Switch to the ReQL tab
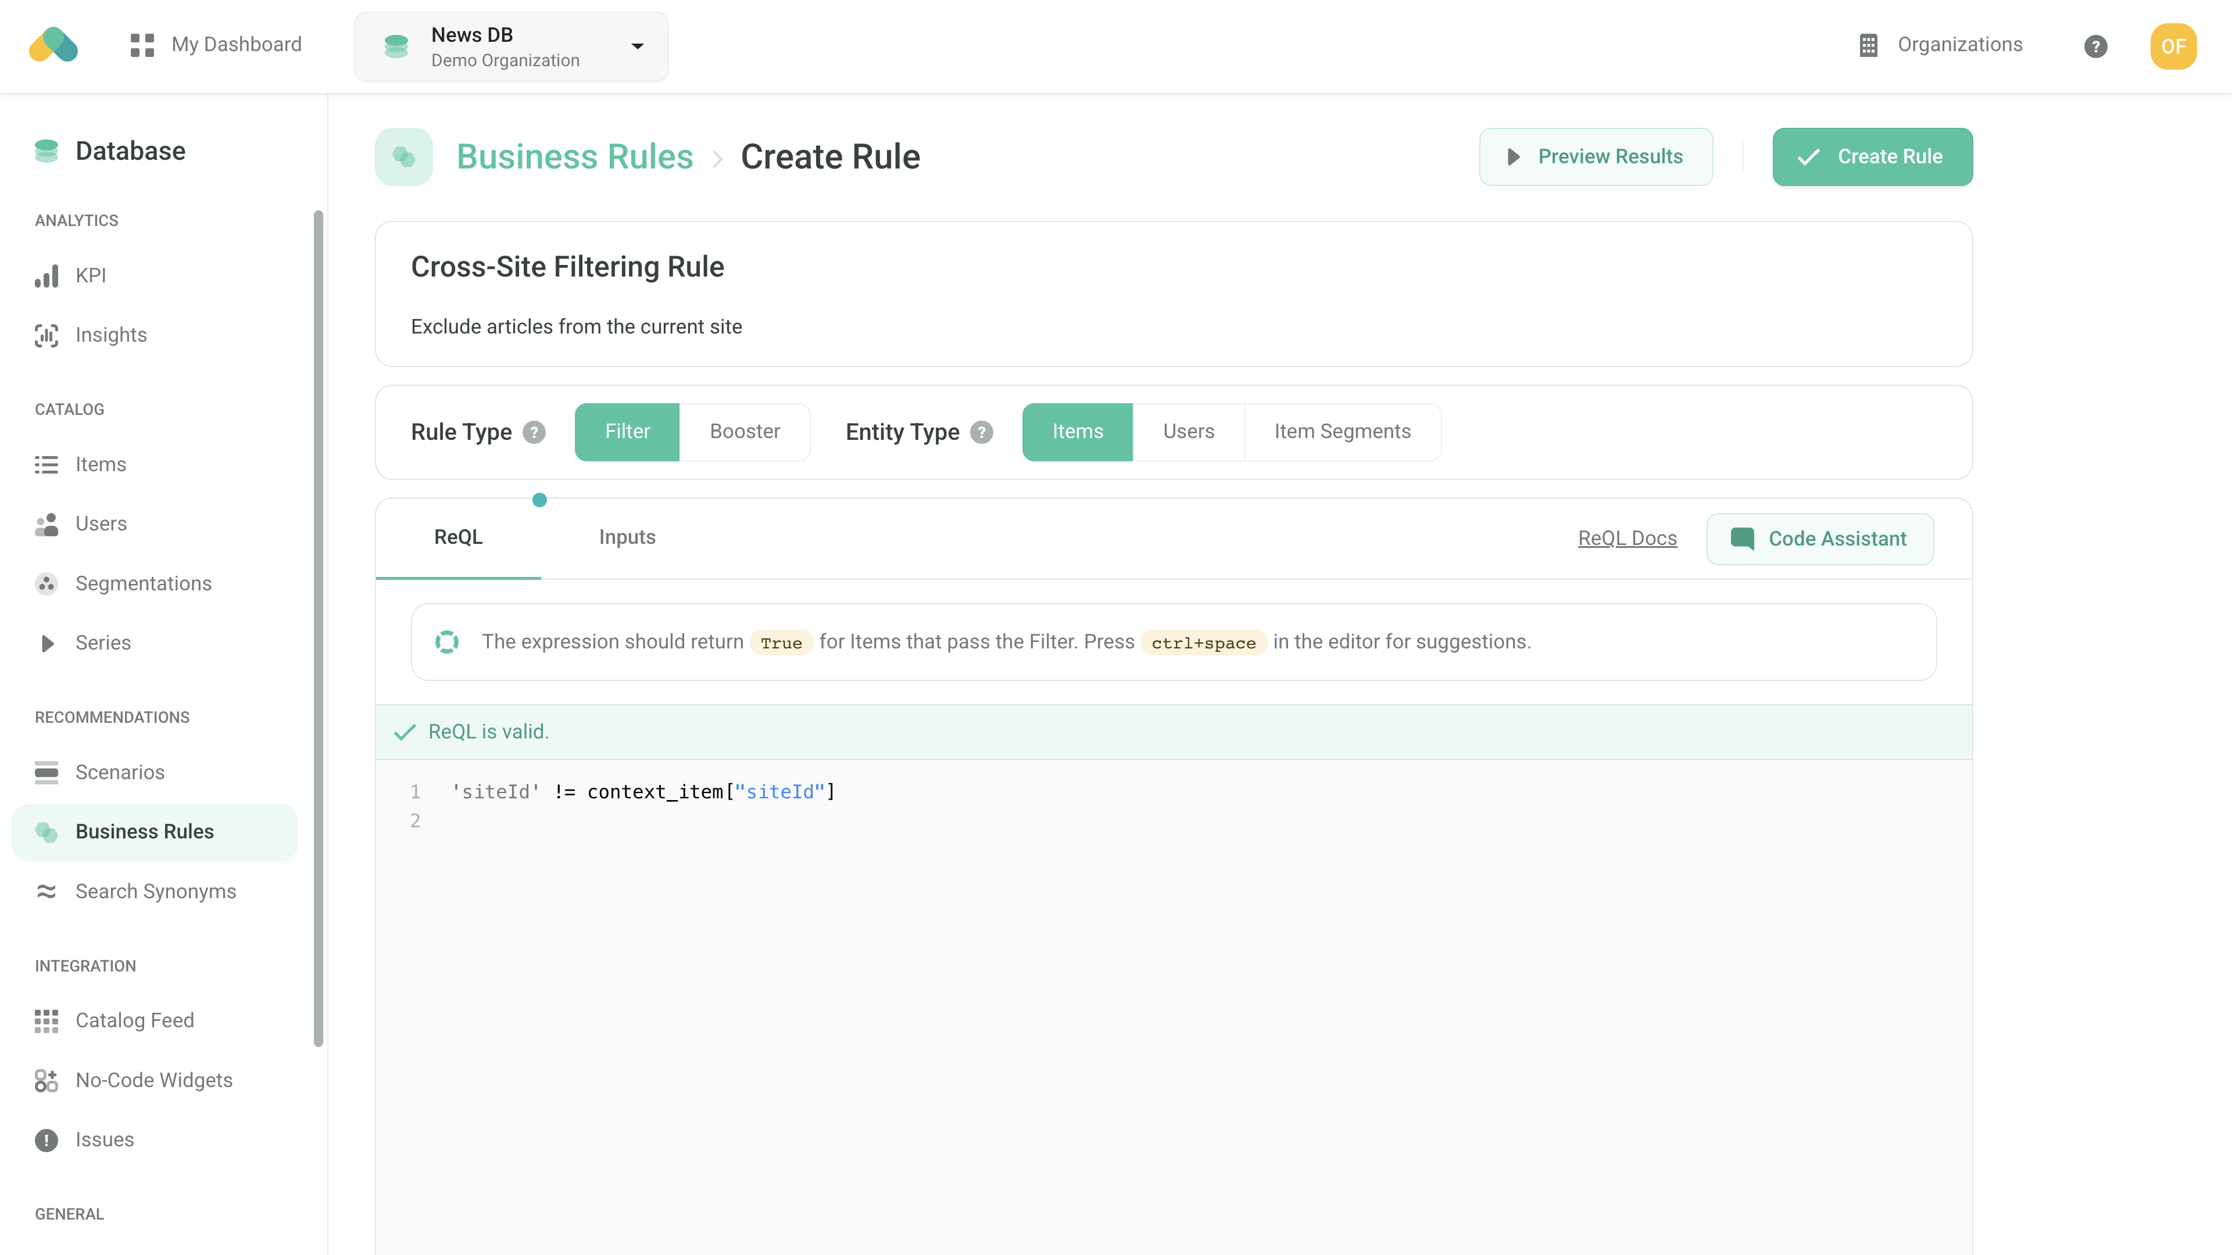 pyautogui.click(x=459, y=538)
